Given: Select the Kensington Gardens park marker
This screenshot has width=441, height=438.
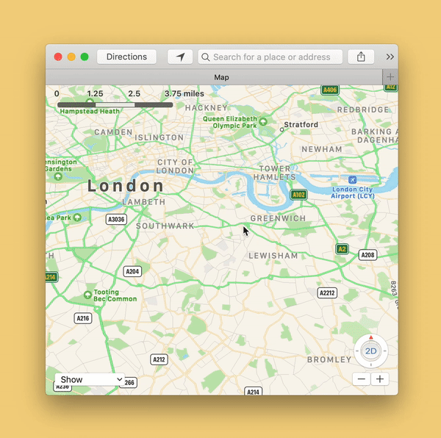Looking at the screenshot, I should coord(58,176).
